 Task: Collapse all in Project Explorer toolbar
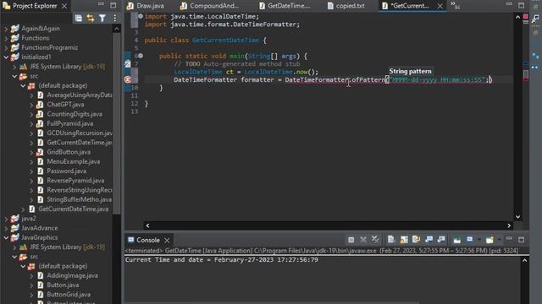pyautogui.click(x=79, y=19)
